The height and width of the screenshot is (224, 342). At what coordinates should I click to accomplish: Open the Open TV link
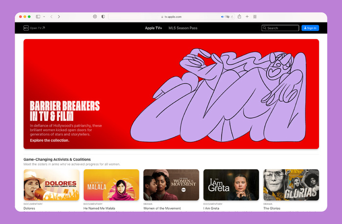pyautogui.click(x=37, y=28)
